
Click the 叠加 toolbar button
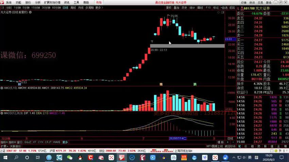(176, 8)
